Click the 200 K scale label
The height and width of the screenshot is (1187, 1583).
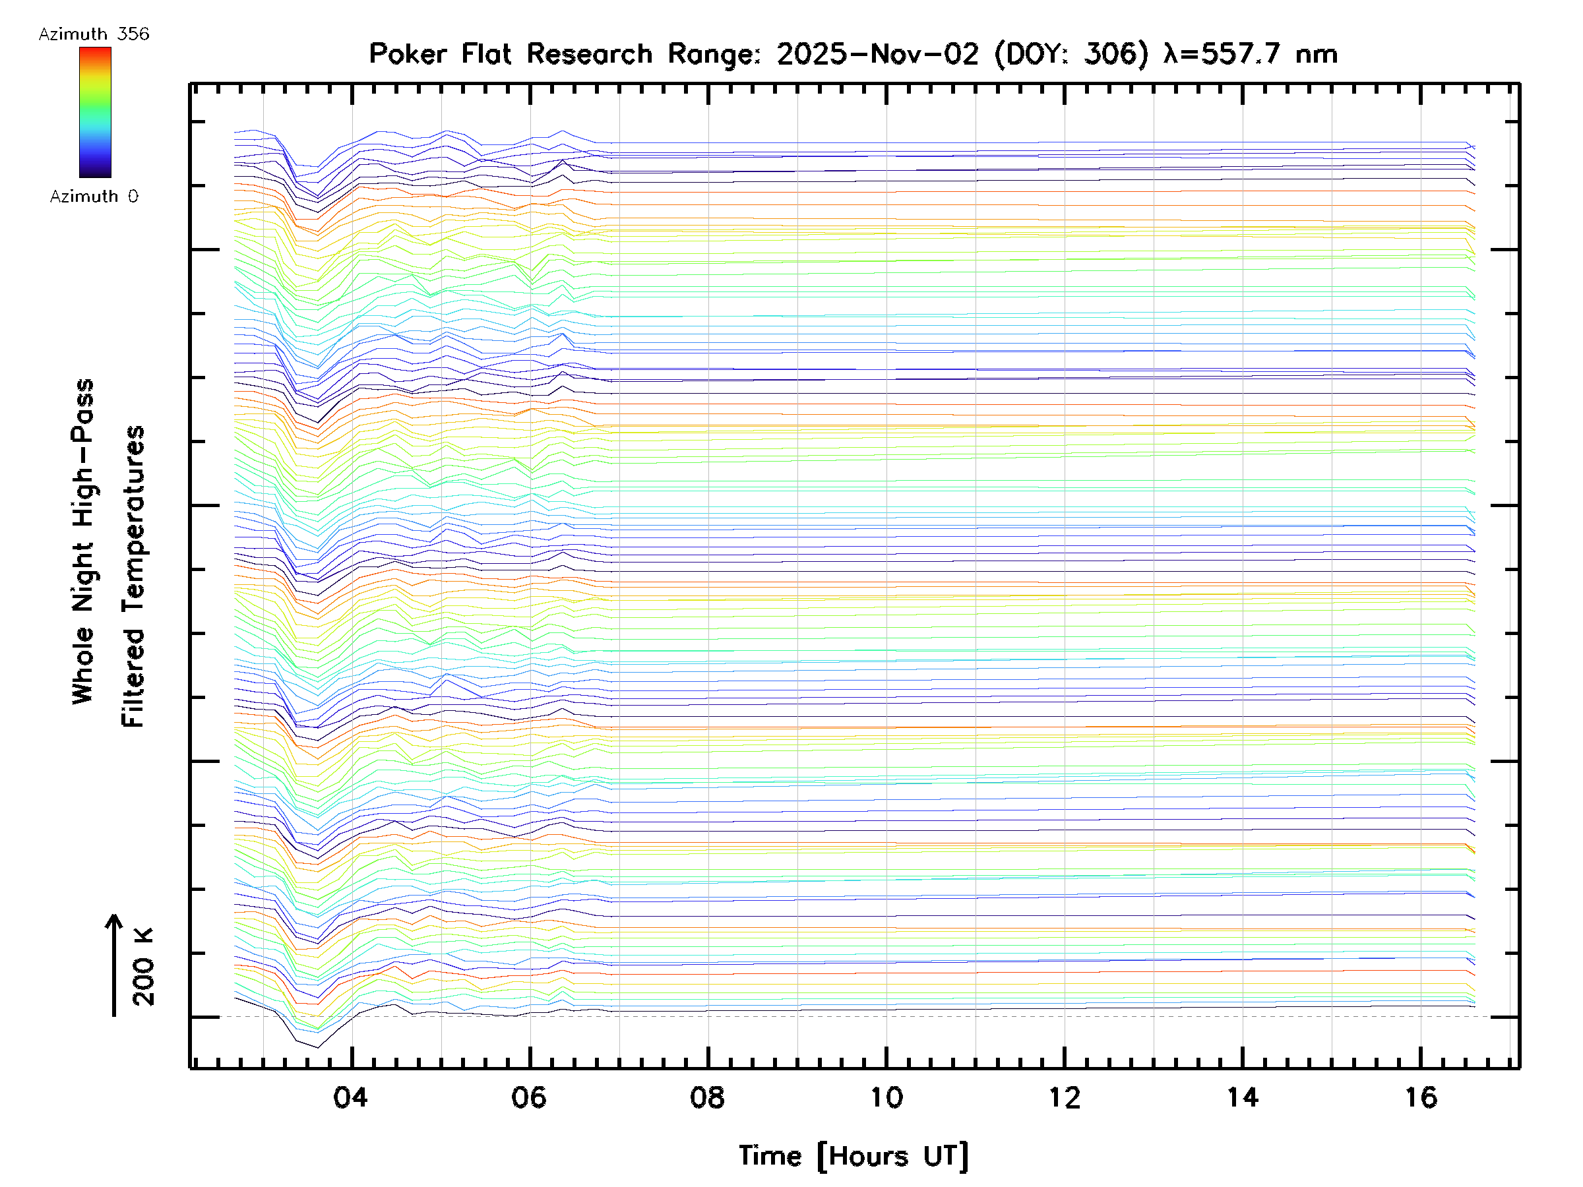tap(144, 967)
